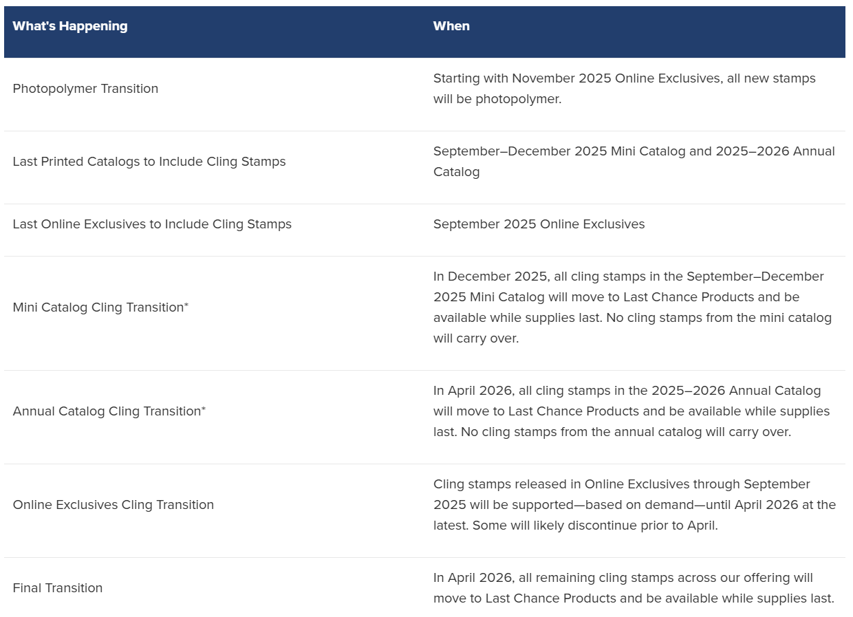The height and width of the screenshot is (617, 853).
Task: Select the "September 2025 Online Exclusives" cell
Action: point(539,224)
